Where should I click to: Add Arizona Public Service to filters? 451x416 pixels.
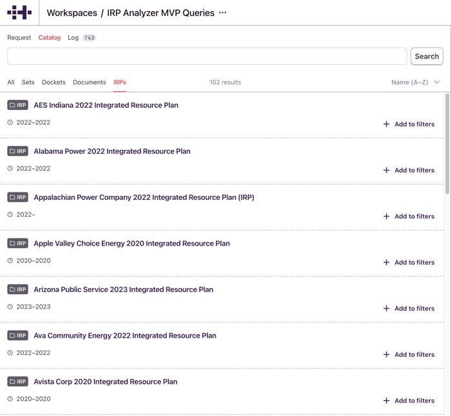coord(408,309)
